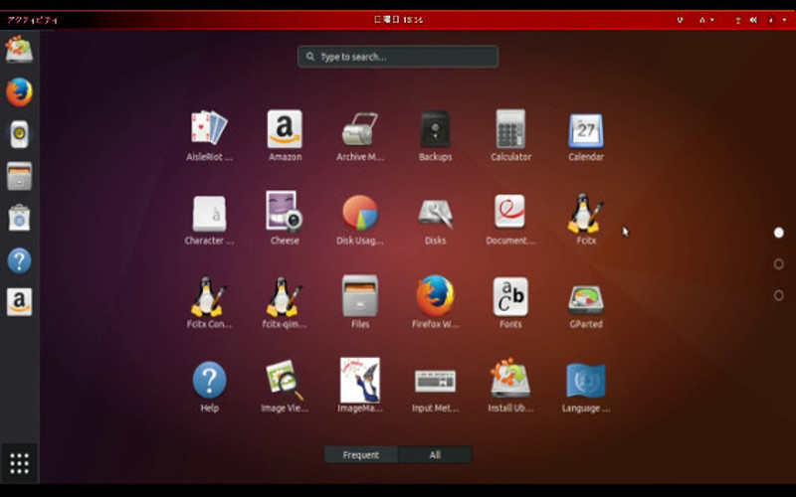The image size is (796, 497).
Task: Click the Type to search field
Action: [x=397, y=57]
